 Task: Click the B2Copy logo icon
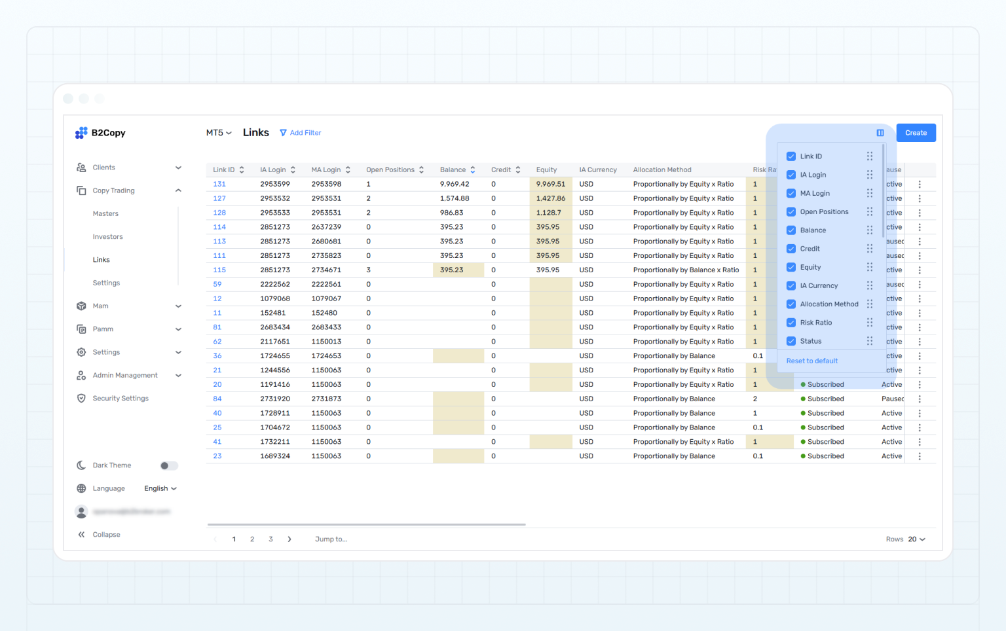[81, 132]
